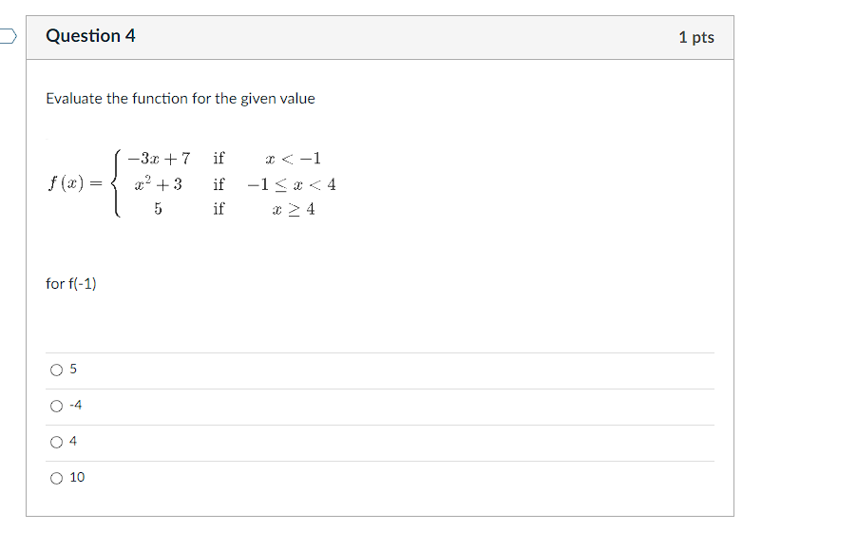
Task: Select the radio button for answer -4
Action: pos(56,405)
